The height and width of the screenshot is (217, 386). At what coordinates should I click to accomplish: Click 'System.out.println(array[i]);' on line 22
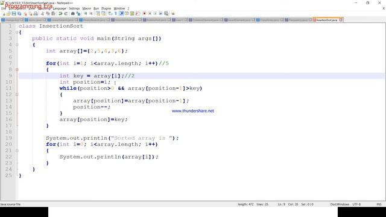109,157
